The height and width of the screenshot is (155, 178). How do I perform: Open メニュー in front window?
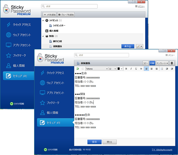pyautogui.click(x=170, y=55)
